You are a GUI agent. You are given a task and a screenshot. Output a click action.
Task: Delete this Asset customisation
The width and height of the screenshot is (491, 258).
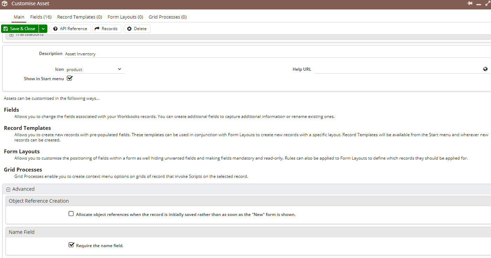click(137, 29)
